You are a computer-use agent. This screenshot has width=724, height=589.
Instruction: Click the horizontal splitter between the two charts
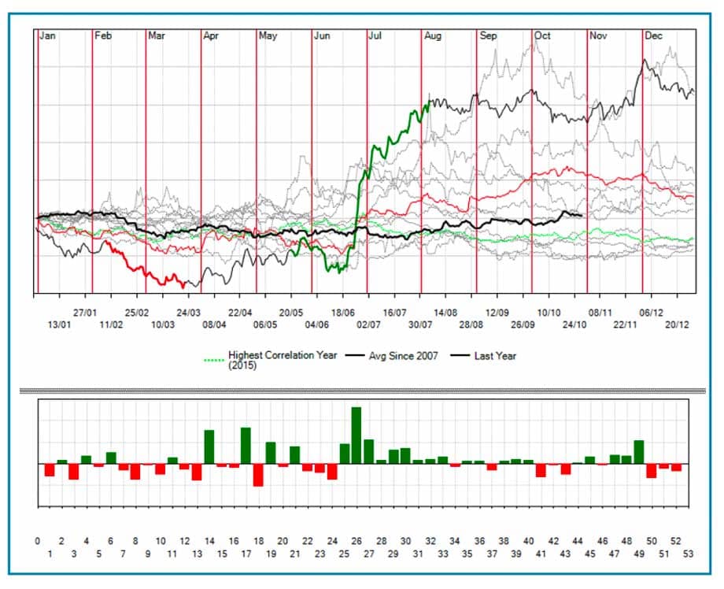(362, 390)
